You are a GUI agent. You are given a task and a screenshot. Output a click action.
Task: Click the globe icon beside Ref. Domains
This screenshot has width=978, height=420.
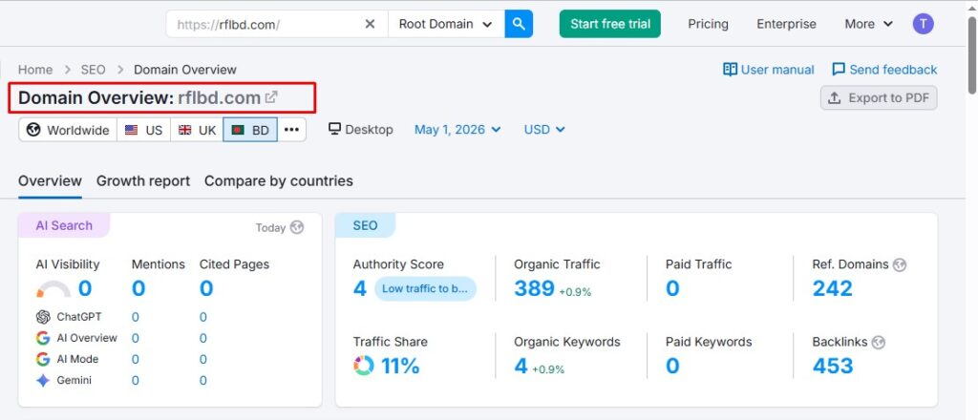(899, 264)
